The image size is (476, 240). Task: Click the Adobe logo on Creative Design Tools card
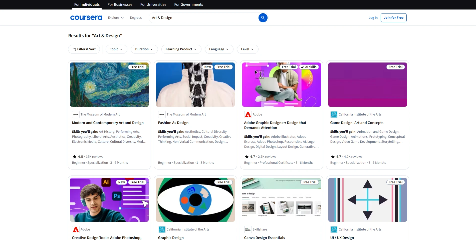pyautogui.click(x=76, y=229)
